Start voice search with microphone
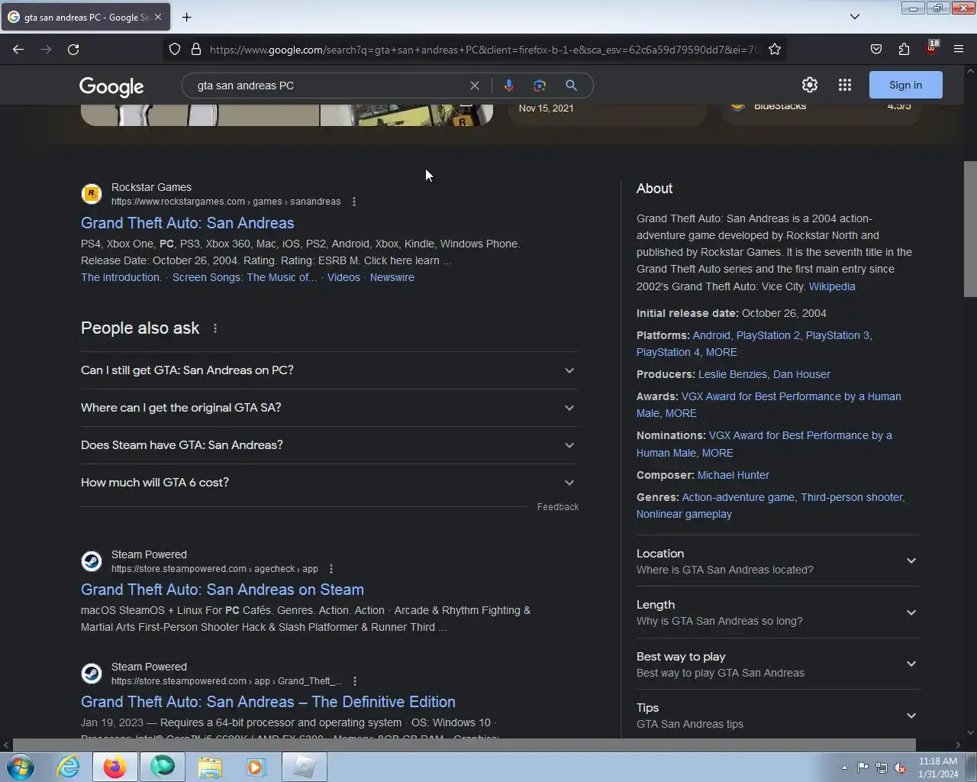Screen dimensions: 977x782 click(509, 86)
